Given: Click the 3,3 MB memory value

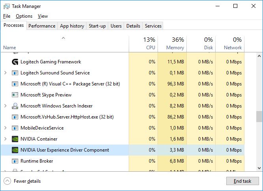Looking at the screenshot, I should (177, 150).
